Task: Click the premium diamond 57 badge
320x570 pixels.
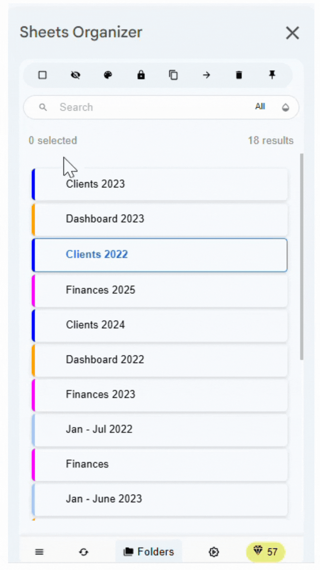Action: tap(265, 552)
